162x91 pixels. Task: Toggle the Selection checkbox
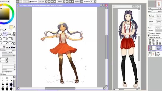click(x=30, y=2)
